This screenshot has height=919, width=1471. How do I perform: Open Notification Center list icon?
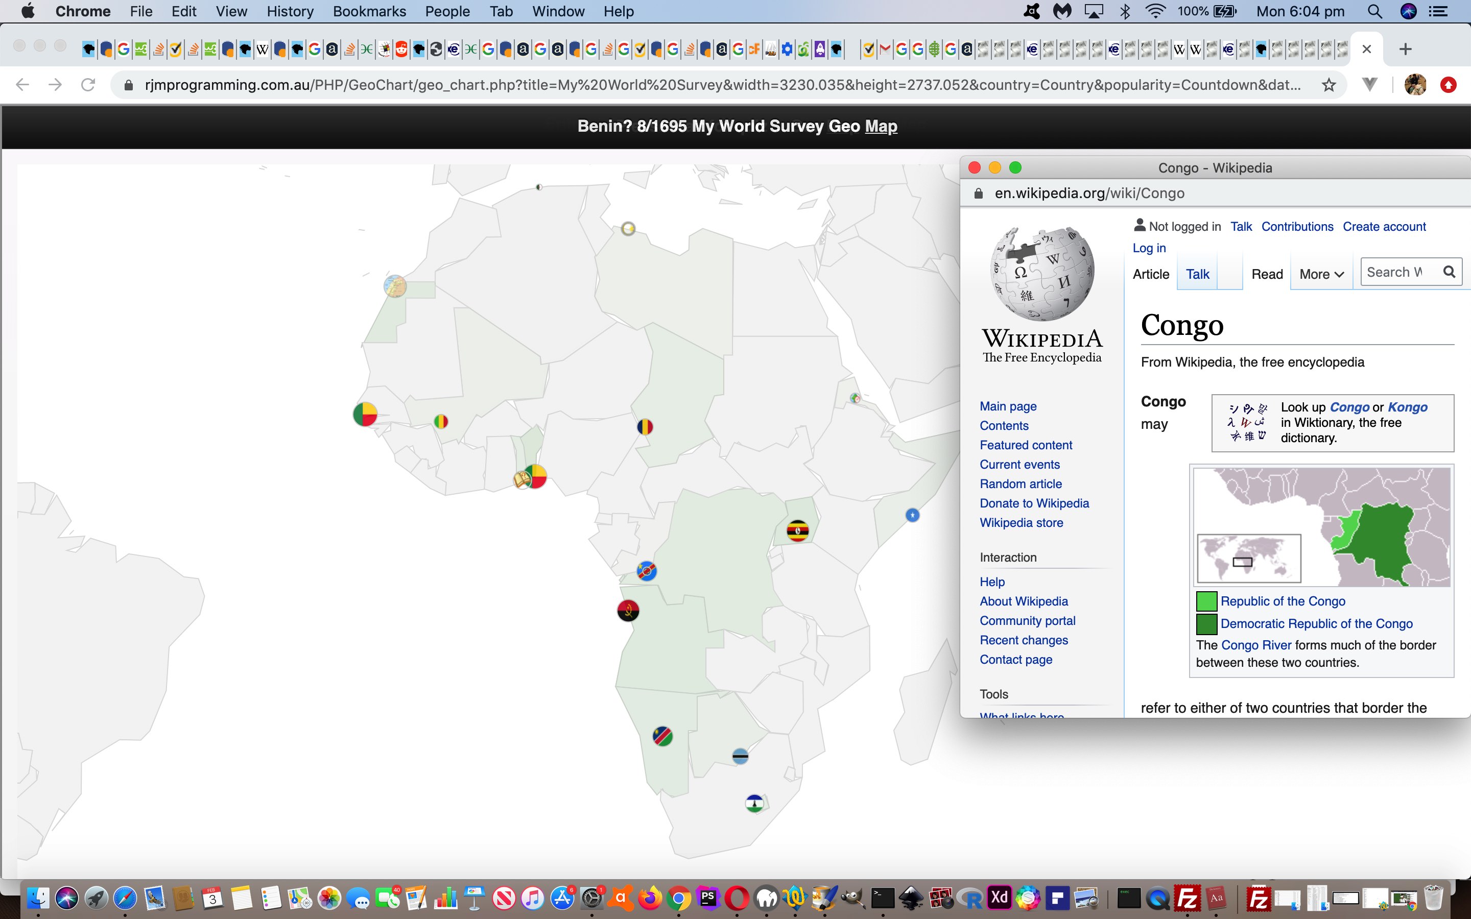coord(1438,11)
